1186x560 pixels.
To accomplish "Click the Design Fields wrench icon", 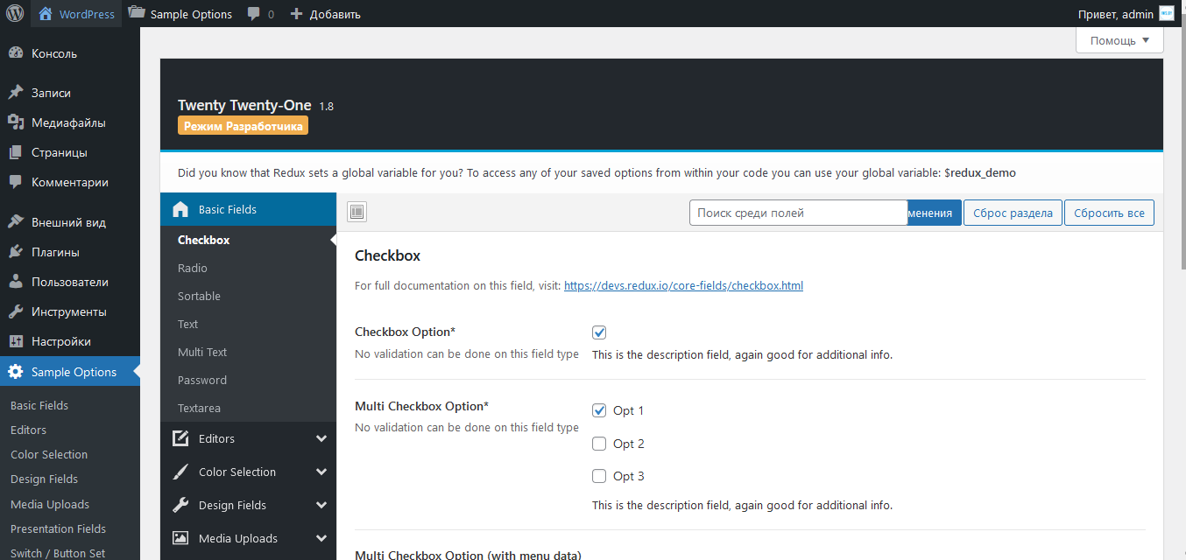I will click(180, 505).
